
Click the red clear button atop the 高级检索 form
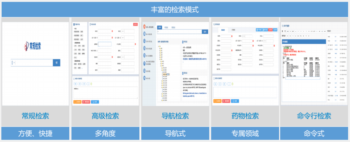(135, 24)
